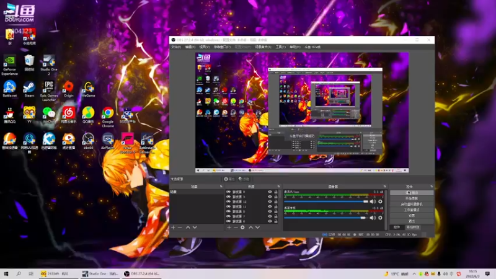Open OBS Settings (设置) button
496x279 pixels.
pyautogui.click(x=412, y=215)
